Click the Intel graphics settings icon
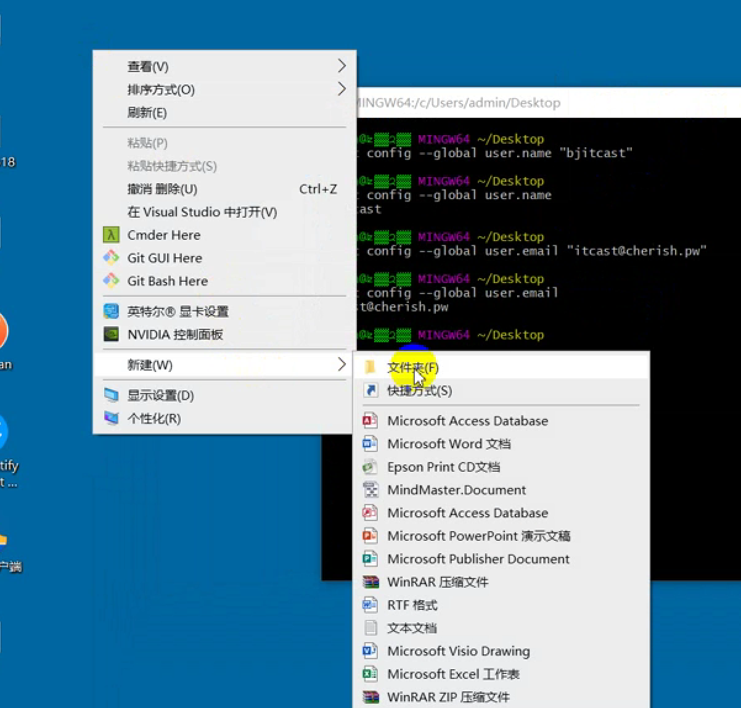This screenshot has width=741, height=708. 111,311
